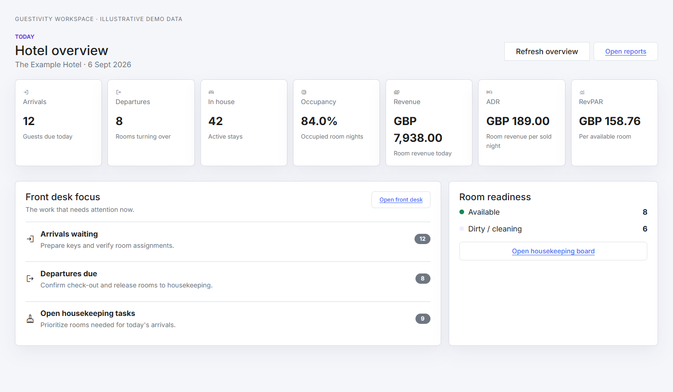
Task: Click the Dirty / cleaning status dot
Action: 462,229
